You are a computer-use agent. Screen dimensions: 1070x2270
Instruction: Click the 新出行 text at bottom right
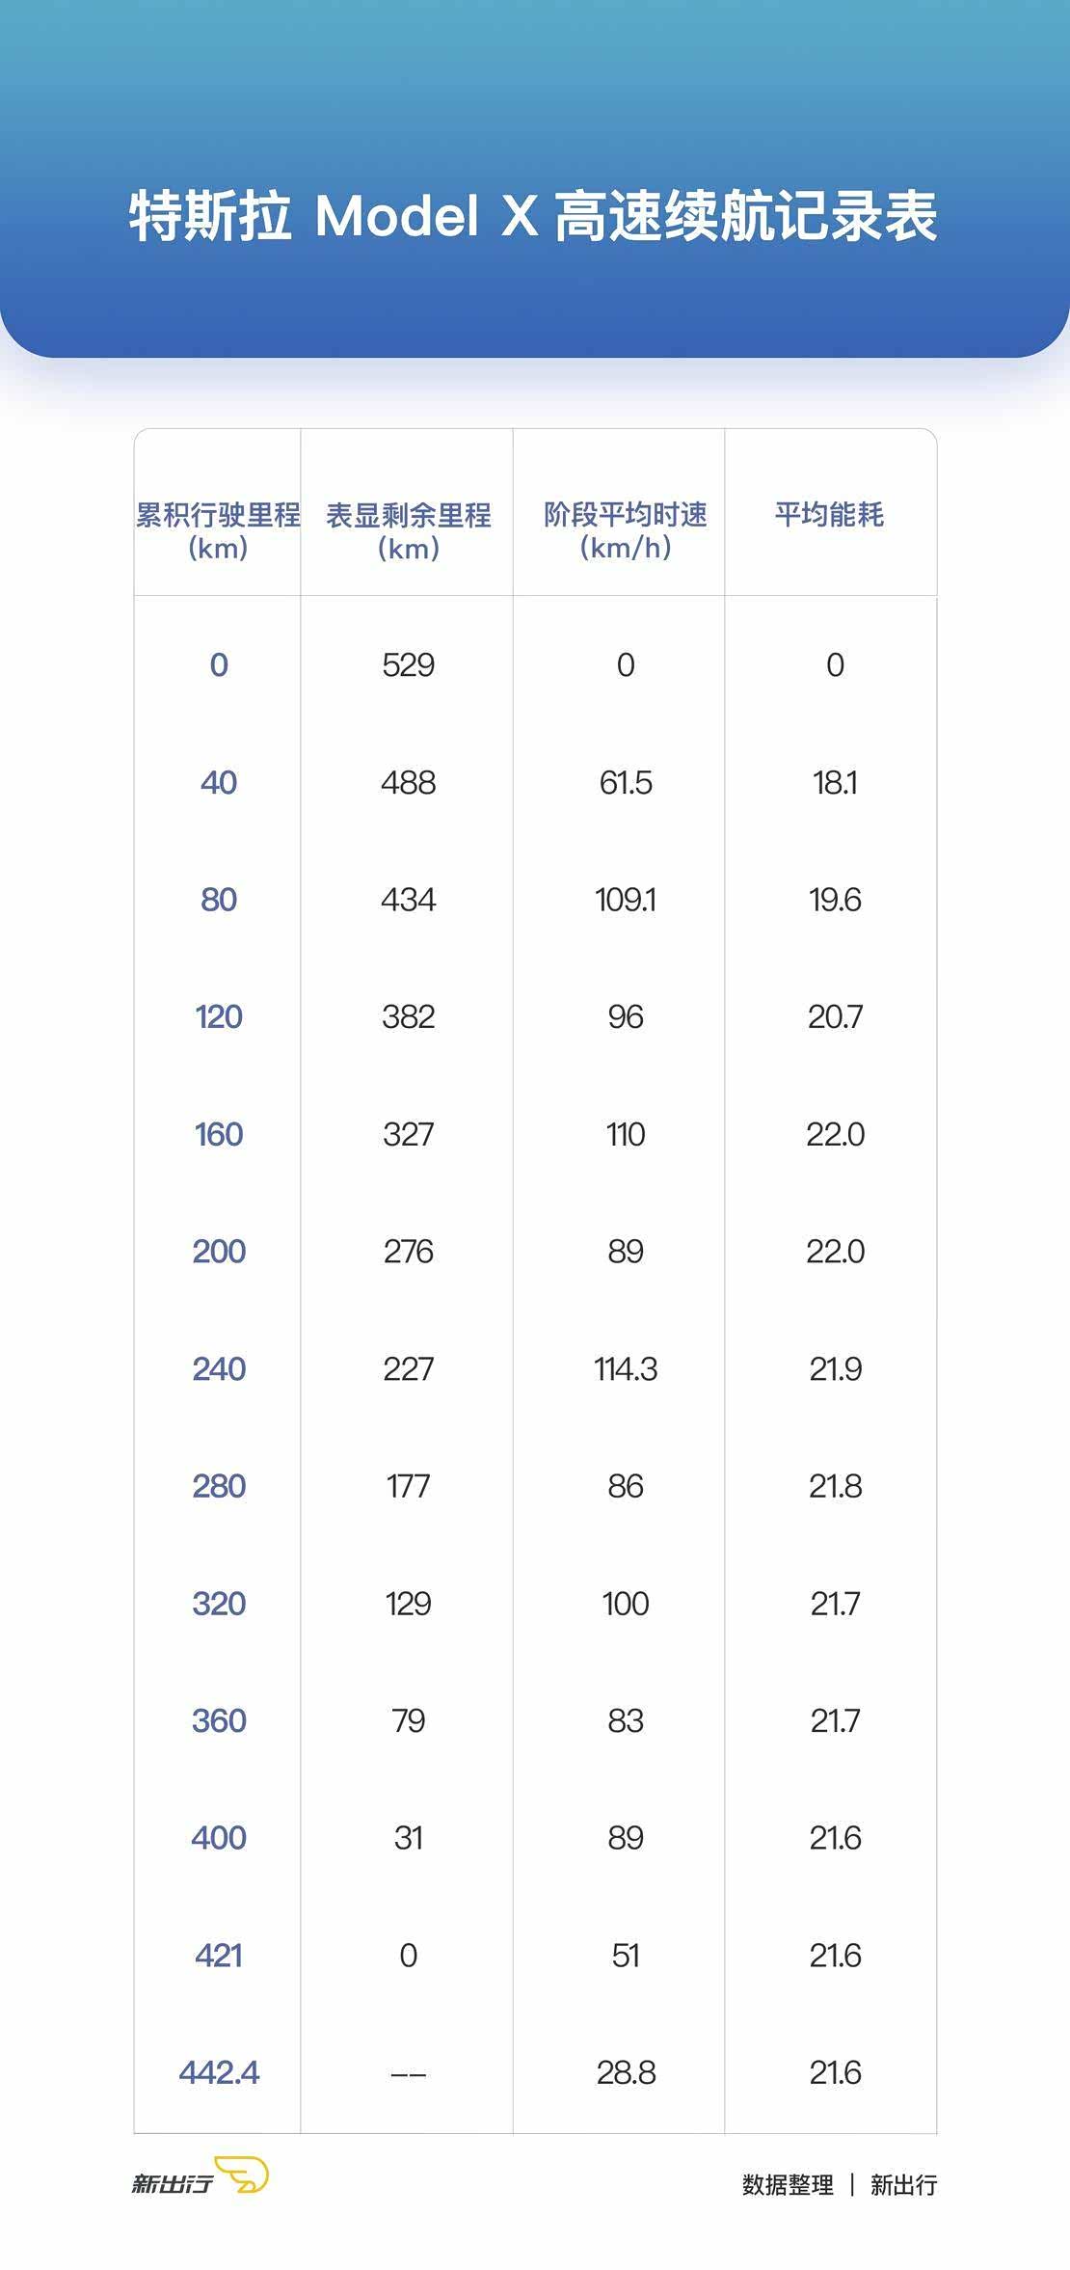point(903,2185)
